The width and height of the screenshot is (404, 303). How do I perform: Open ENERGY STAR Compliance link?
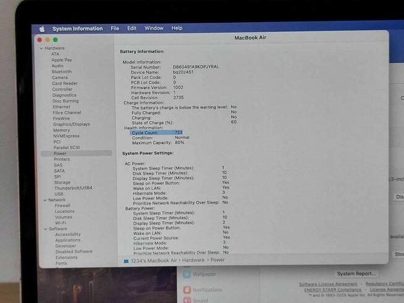point(333,290)
